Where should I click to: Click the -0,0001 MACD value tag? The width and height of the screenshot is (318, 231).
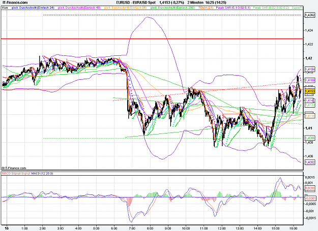[x=310, y=198]
